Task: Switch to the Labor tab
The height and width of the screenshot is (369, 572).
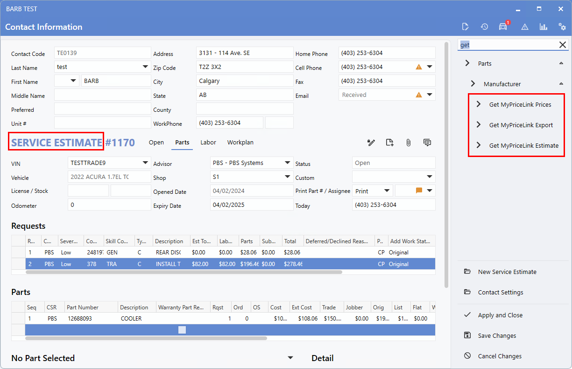Action: pos(208,143)
